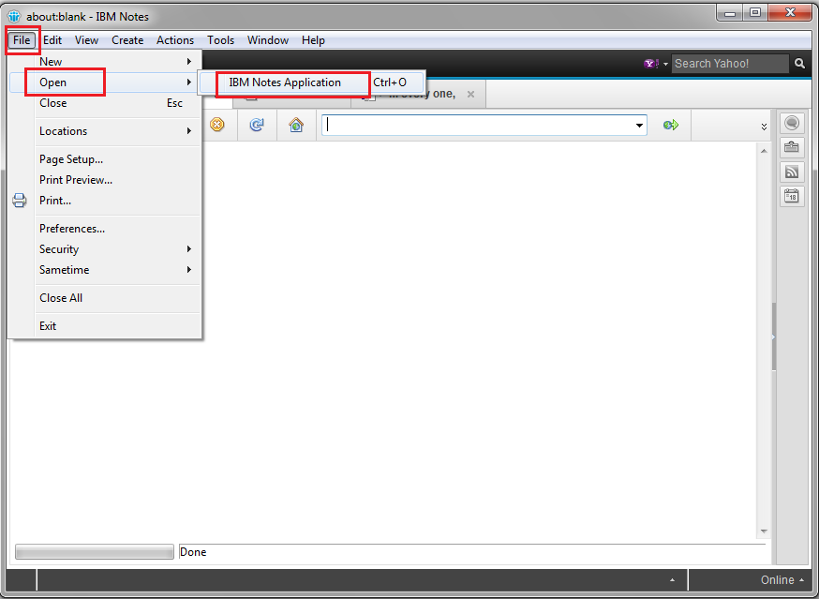Screen dimensions: 819x599
Task: Expand the New submenu
Action: pyautogui.click(x=189, y=62)
